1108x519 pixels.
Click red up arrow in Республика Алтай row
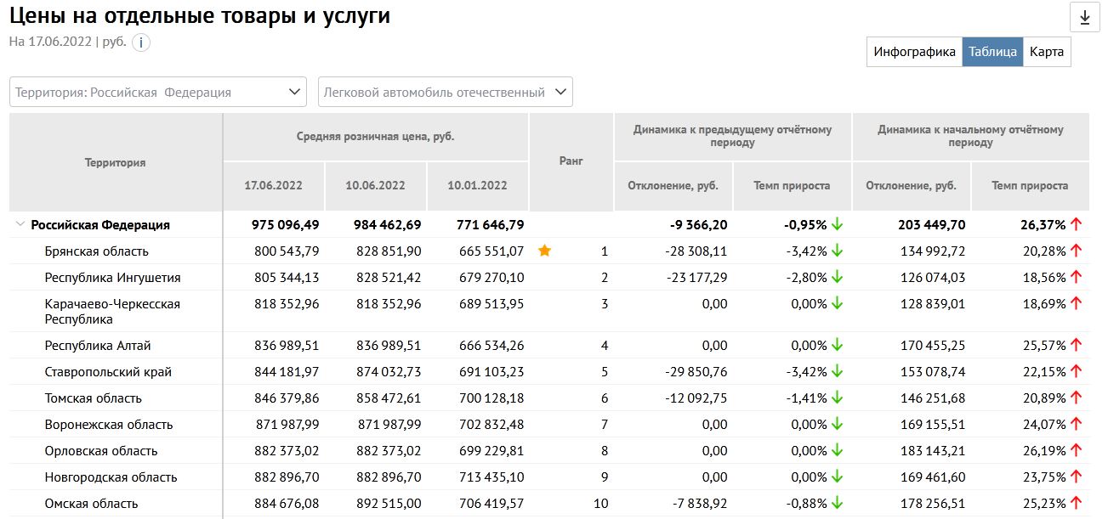(x=1076, y=346)
